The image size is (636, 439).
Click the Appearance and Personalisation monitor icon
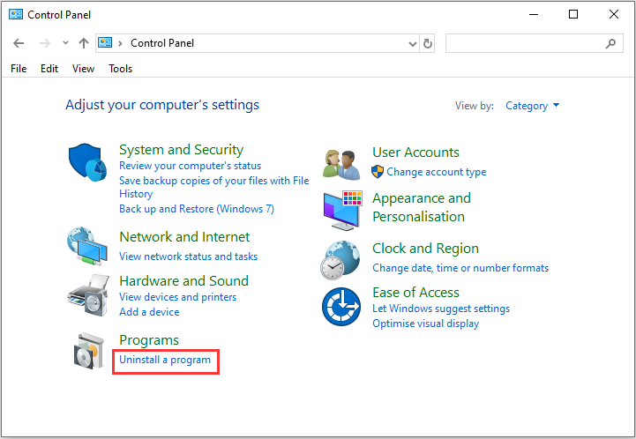[342, 209]
